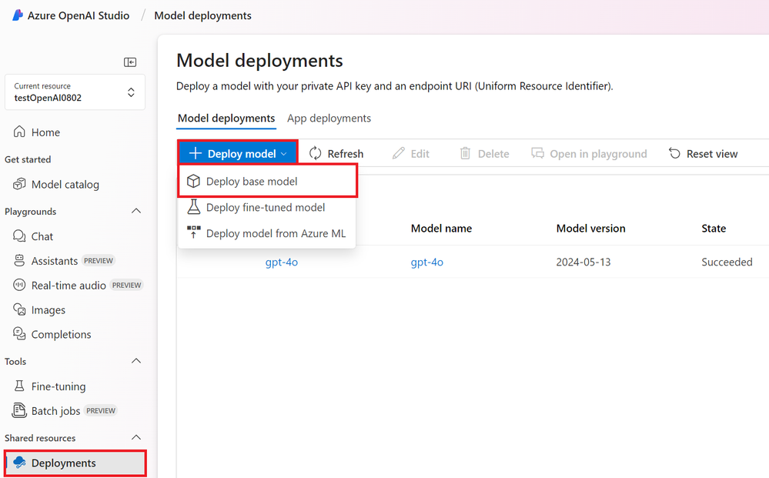Collapse the sidebar with the panel icon
This screenshot has height=478, width=769.
coord(130,62)
